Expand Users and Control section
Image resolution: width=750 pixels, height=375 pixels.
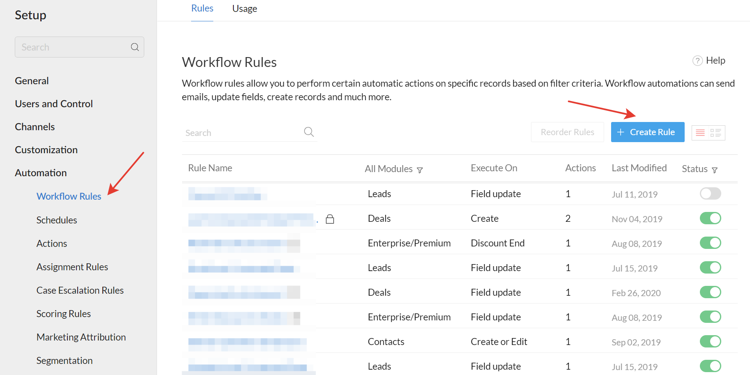(54, 104)
